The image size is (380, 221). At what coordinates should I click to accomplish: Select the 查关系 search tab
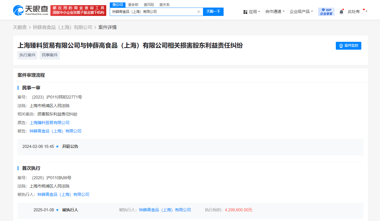[x=164, y=5]
